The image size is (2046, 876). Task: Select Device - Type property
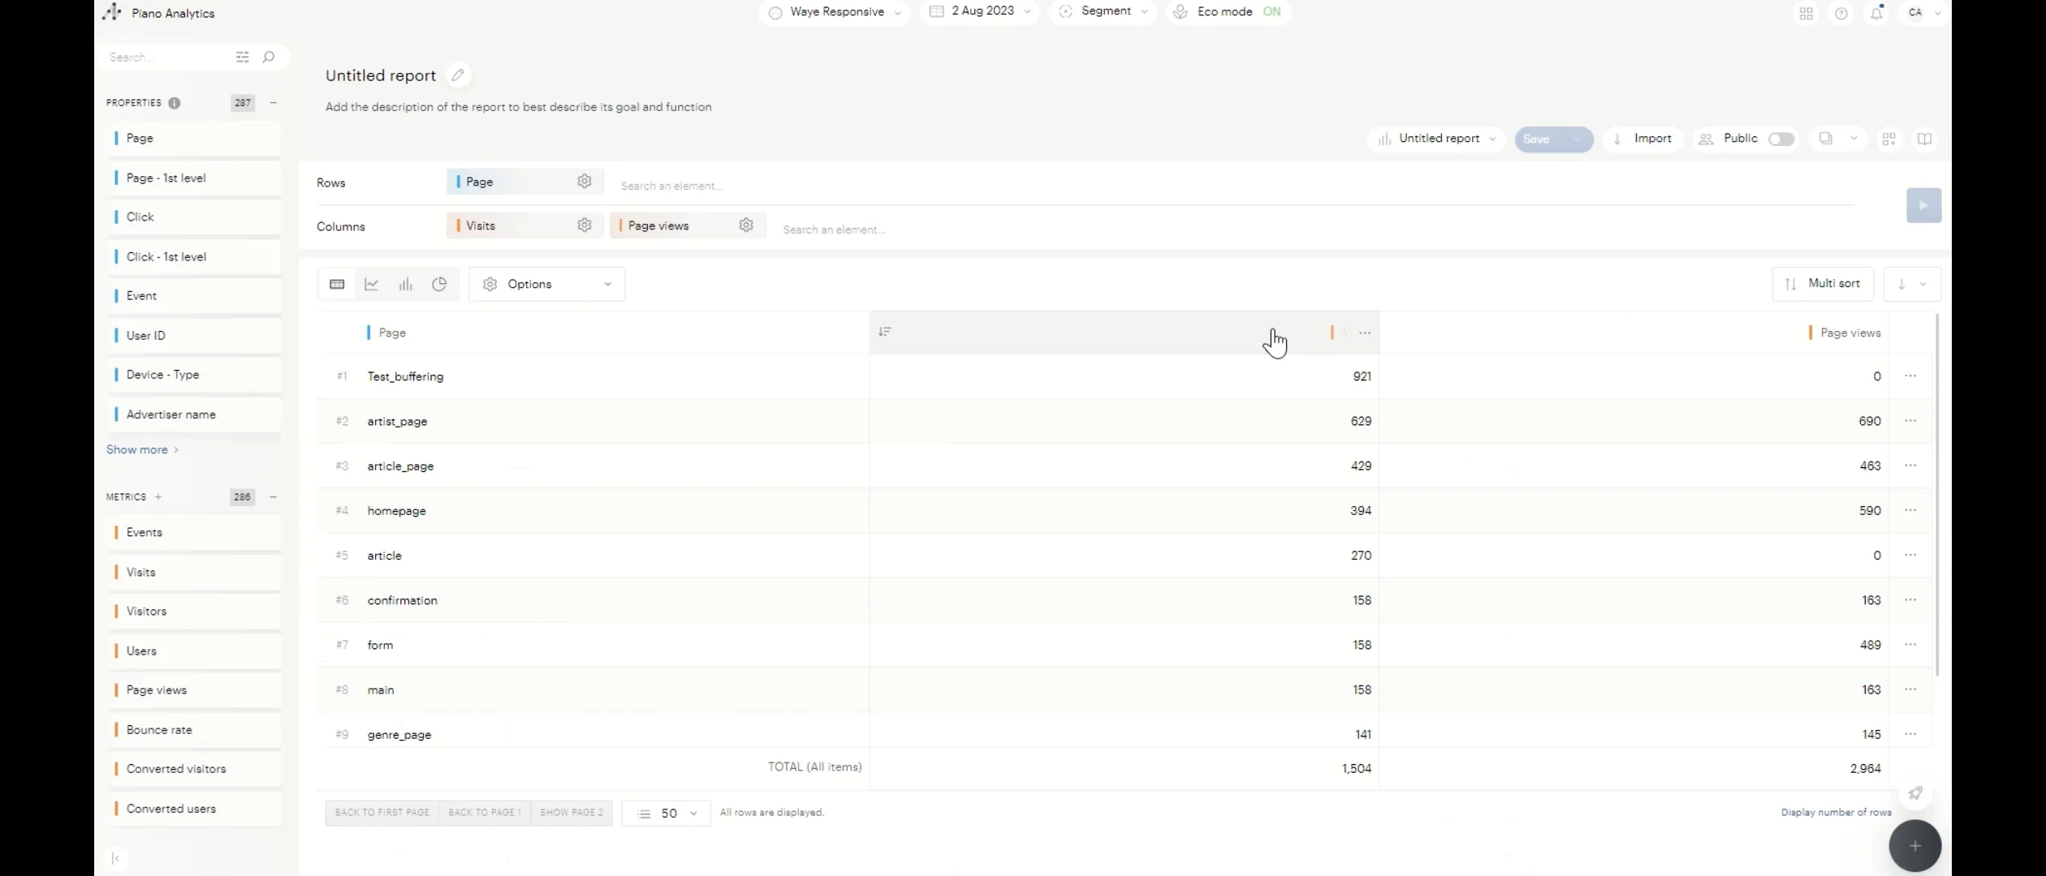(194, 375)
